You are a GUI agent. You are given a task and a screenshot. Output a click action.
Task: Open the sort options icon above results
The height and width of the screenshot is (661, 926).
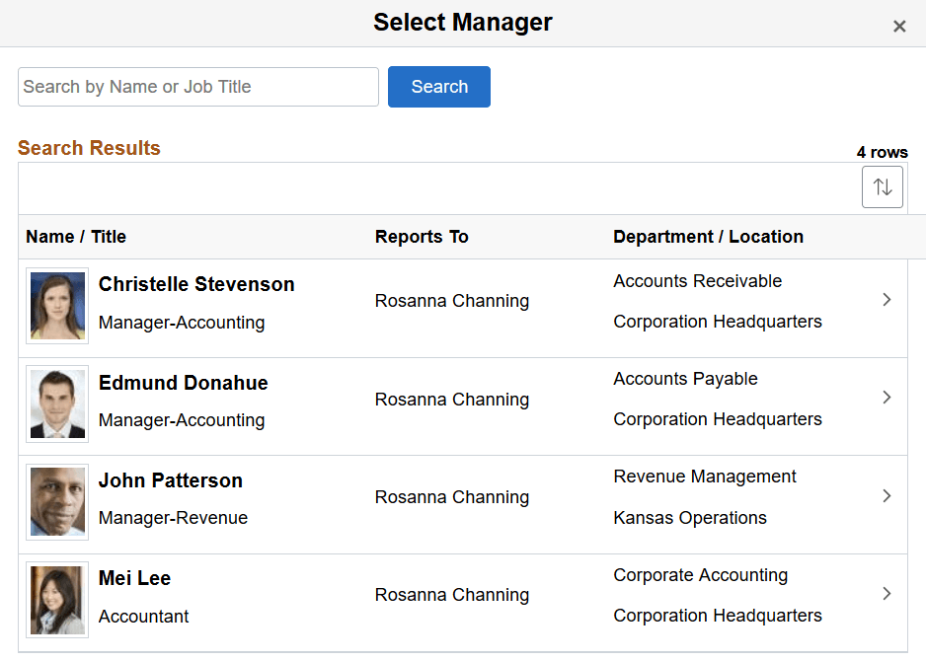pyautogui.click(x=882, y=186)
